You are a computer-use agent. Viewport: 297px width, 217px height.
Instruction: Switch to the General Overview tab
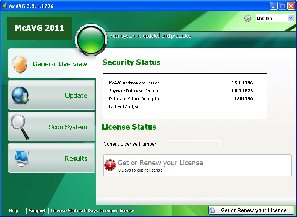click(x=52, y=63)
